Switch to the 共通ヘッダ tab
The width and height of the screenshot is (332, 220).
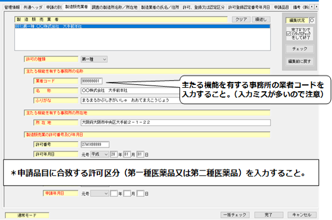[33, 7]
